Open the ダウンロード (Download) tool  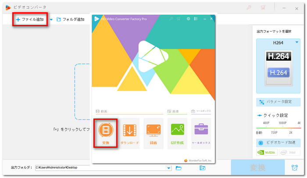click(x=129, y=133)
